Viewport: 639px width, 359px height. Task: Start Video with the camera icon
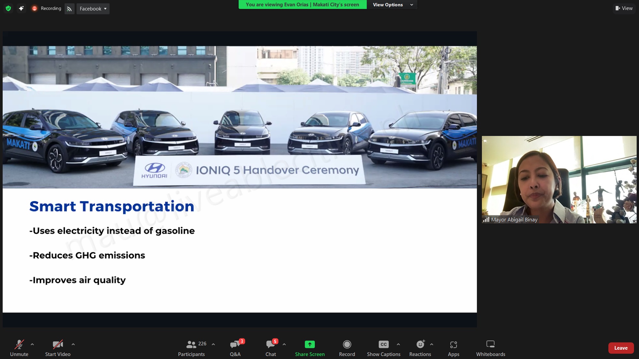click(58, 348)
